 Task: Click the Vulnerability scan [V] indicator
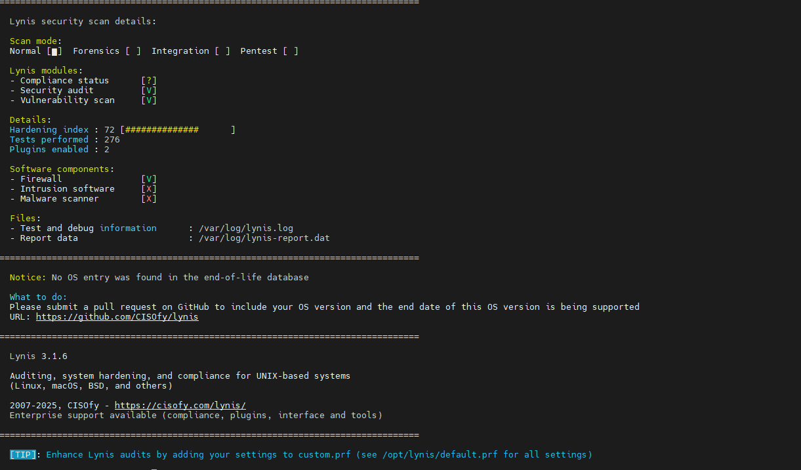[149, 100]
